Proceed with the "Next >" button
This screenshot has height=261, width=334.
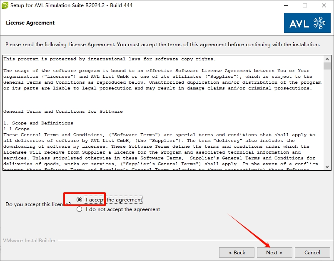click(x=274, y=252)
